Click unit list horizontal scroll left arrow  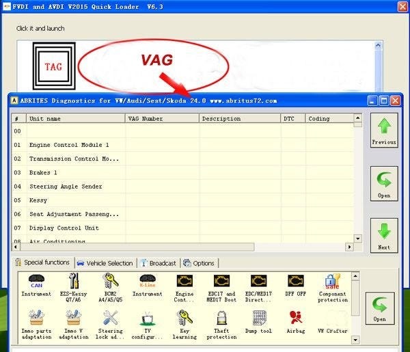click(16, 247)
